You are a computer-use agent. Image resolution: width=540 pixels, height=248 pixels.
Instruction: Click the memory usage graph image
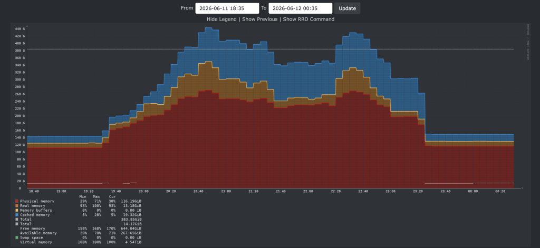[270, 135]
